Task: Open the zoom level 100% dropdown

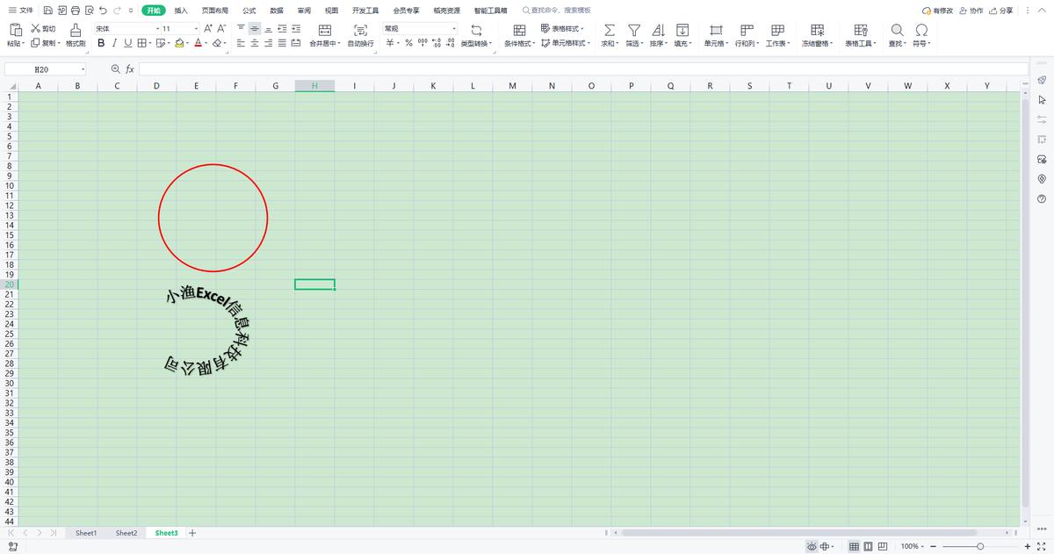Action: [x=913, y=546]
